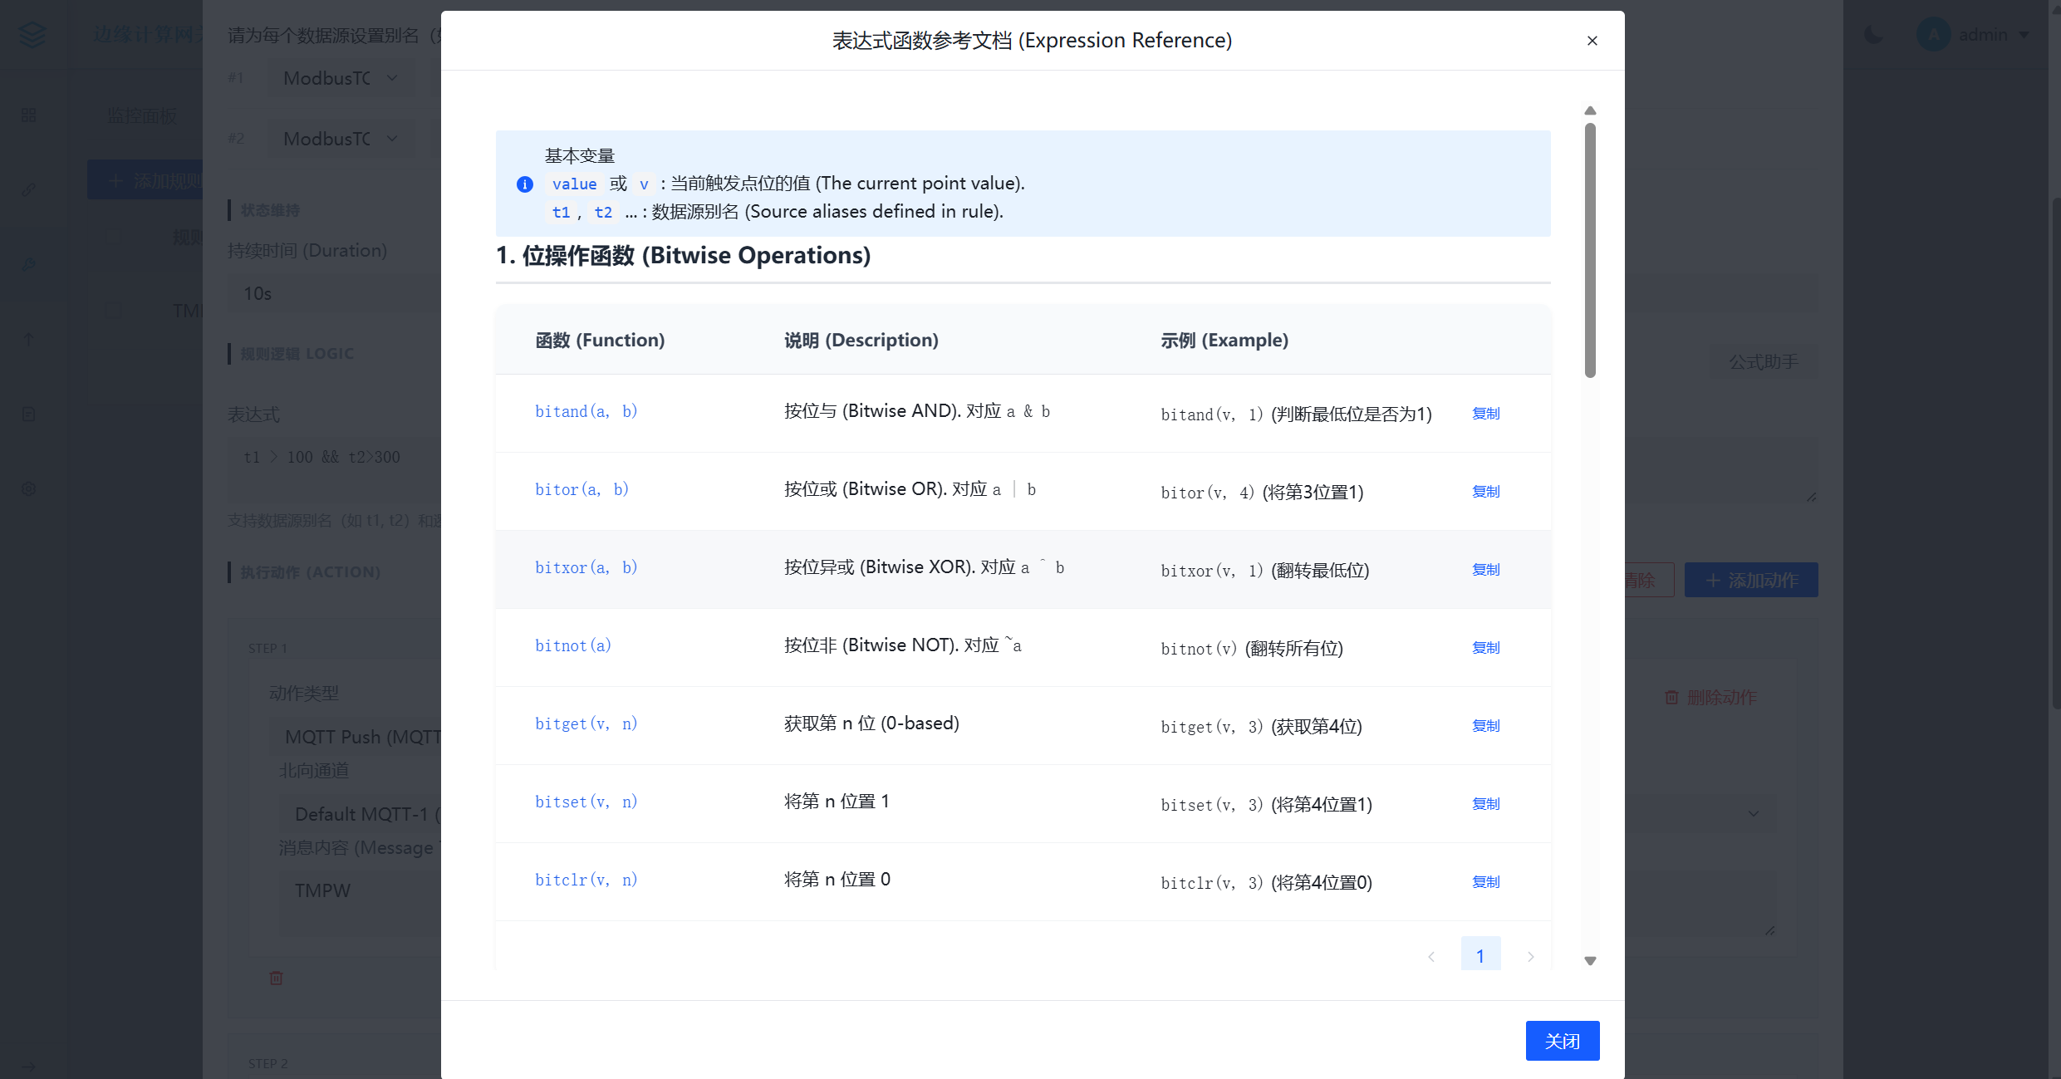Viewport: 2061px width, 1079px height.
Task: Open the #1 ModbusTC data source dropdown
Action: tap(341, 78)
